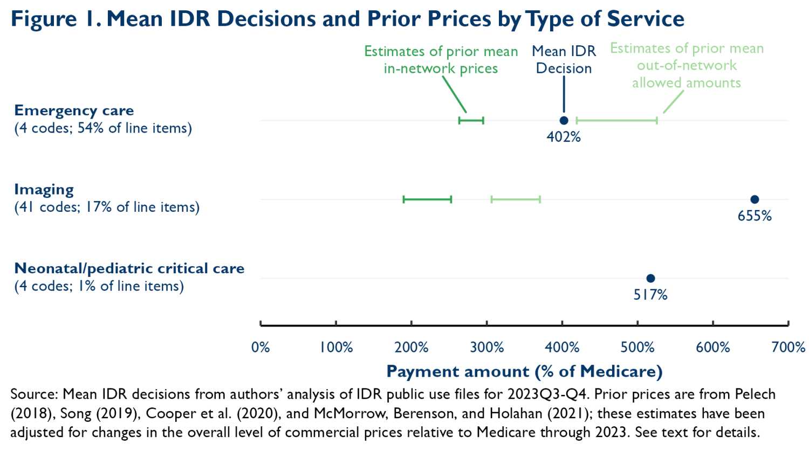The width and height of the screenshot is (809, 451).
Task: Click the "Imaging" category label
Action: [44, 190]
